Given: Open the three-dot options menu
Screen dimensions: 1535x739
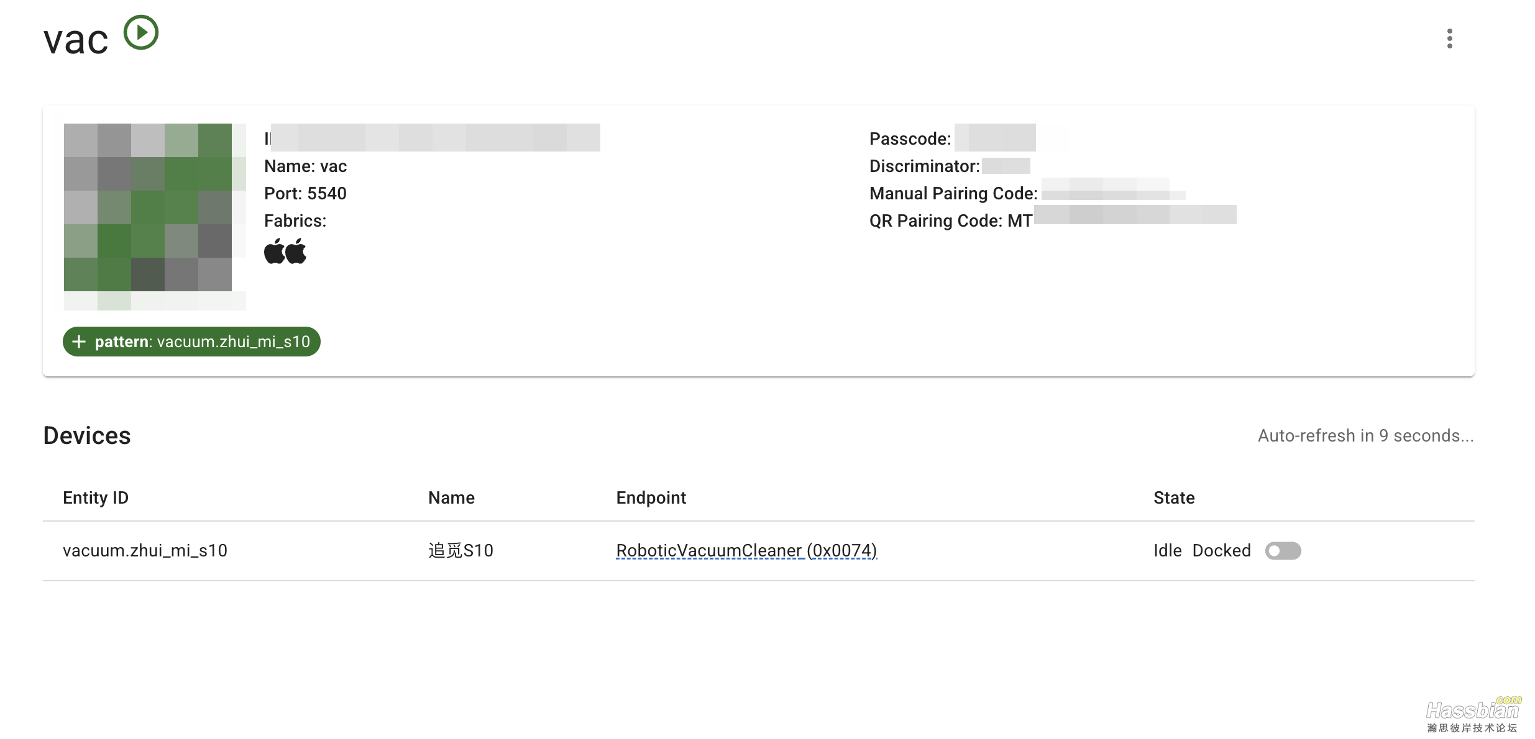Looking at the screenshot, I should (x=1449, y=39).
